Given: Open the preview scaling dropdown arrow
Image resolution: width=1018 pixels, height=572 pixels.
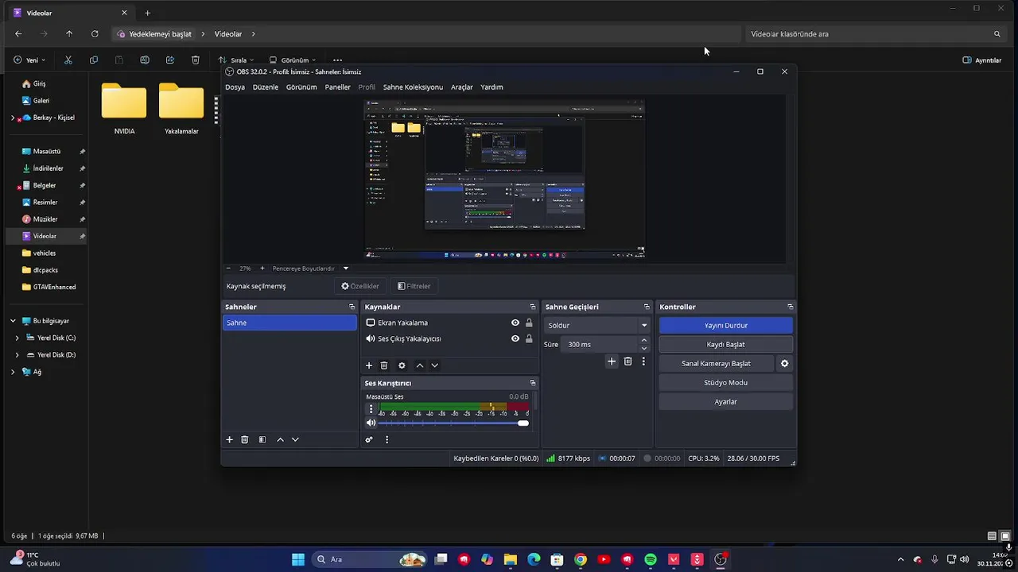Looking at the screenshot, I should [x=346, y=269].
